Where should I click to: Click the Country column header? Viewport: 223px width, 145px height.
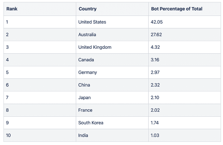112,9
